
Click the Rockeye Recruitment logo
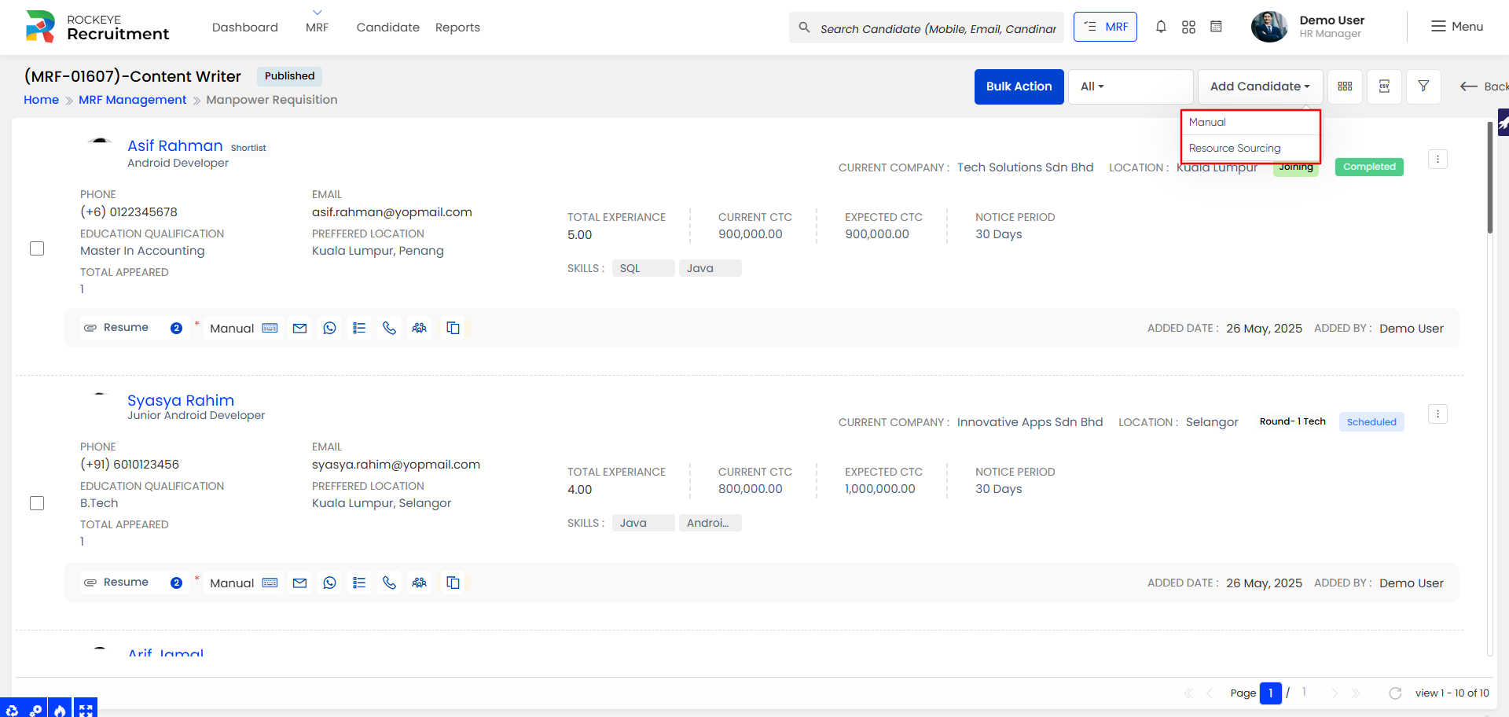97,27
